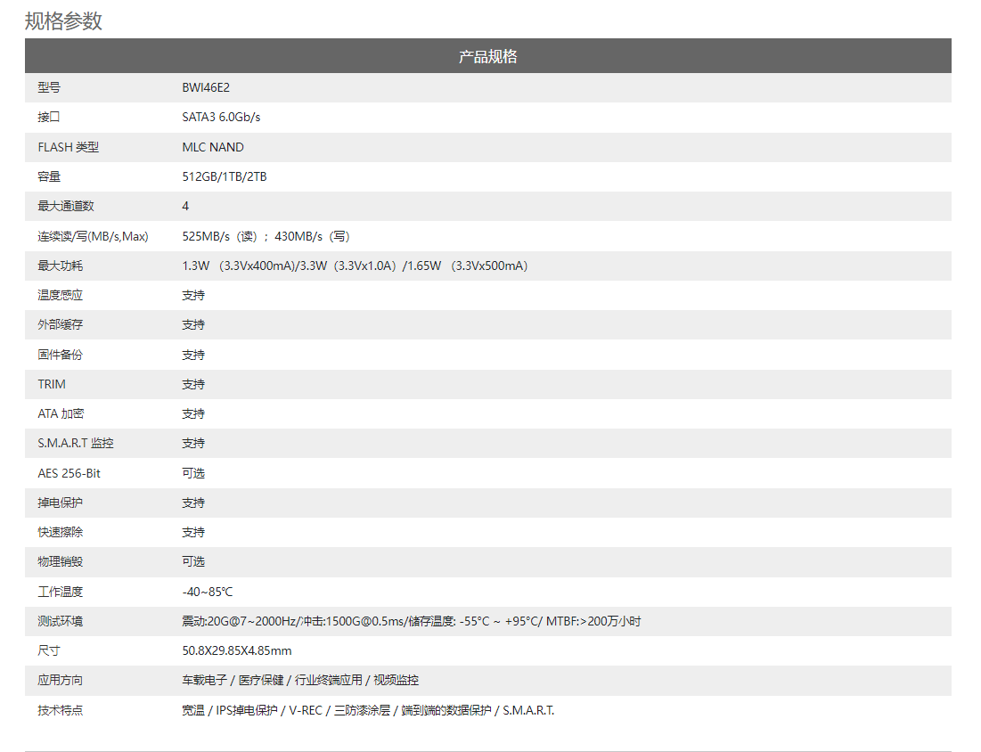The height and width of the screenshot is (752, 981).
Task: Click 支持 in the ATA 加密 row
Action: [x=193, y=413]
